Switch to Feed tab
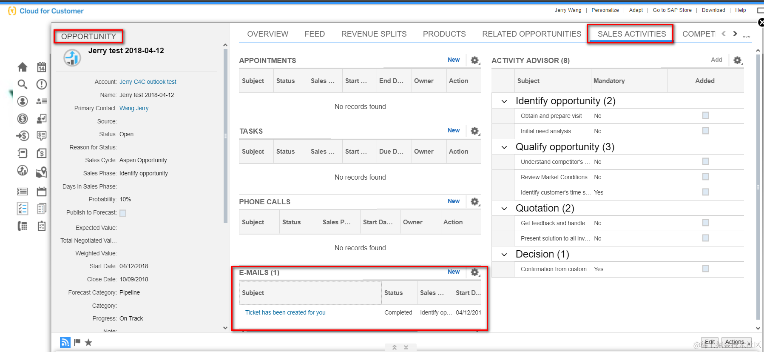The width and height of the screenshot is (764, 352). (315, 34)
